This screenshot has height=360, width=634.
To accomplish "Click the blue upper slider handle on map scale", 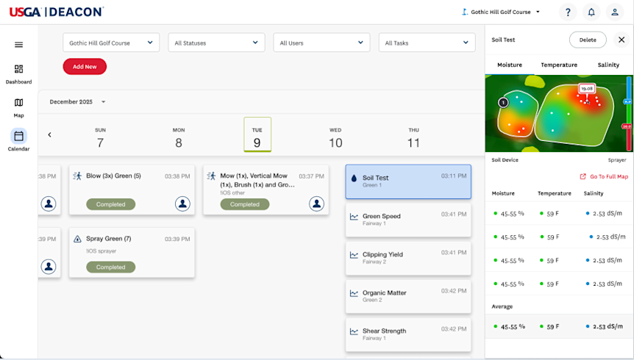I will [x=627, y=102].
